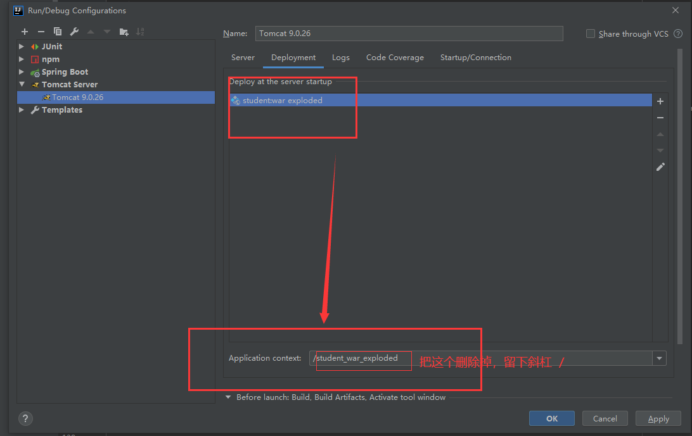Screen dimensions: 692x436
Task: Select the Spring Boot tree item
Action: click(65, 72)
